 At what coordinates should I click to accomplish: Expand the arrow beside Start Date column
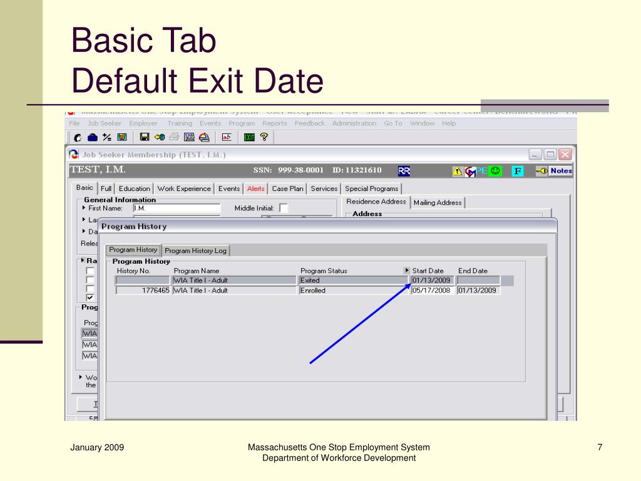tap(407, 271)
